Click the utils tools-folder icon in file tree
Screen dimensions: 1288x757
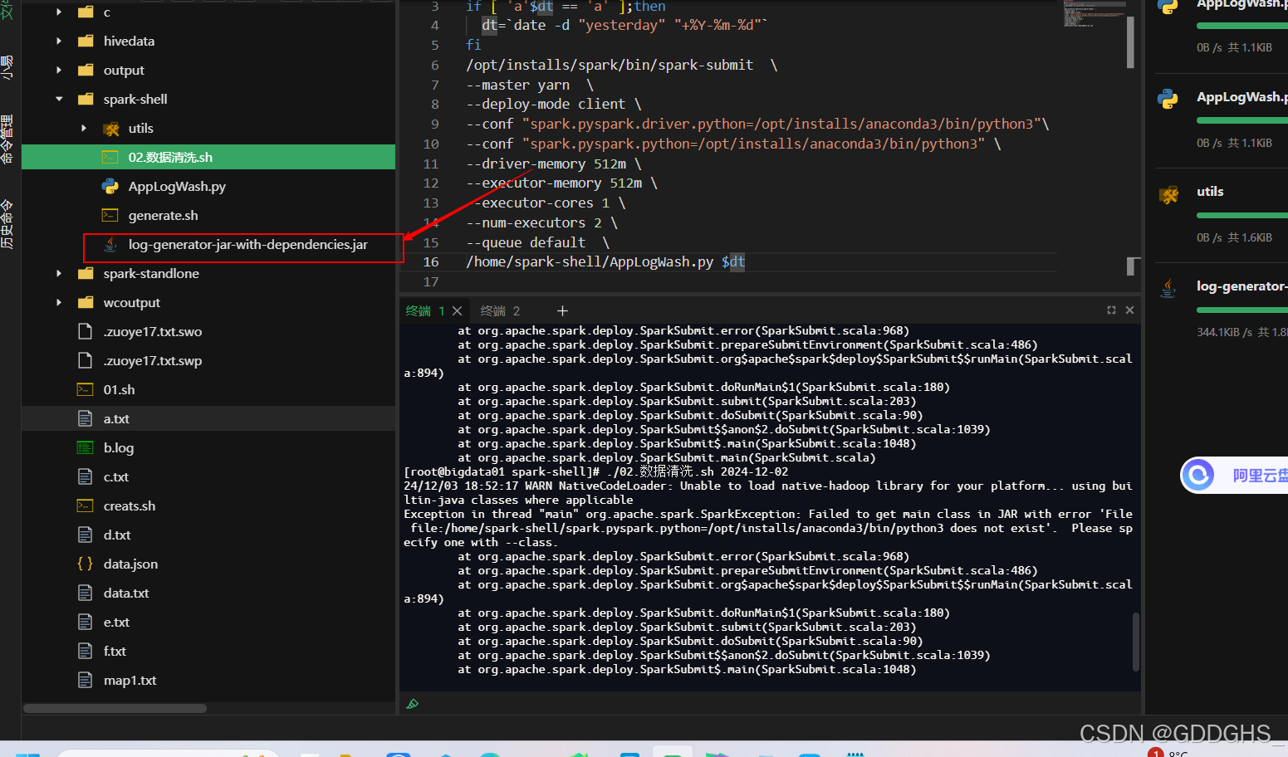click(x=110, y=129)
